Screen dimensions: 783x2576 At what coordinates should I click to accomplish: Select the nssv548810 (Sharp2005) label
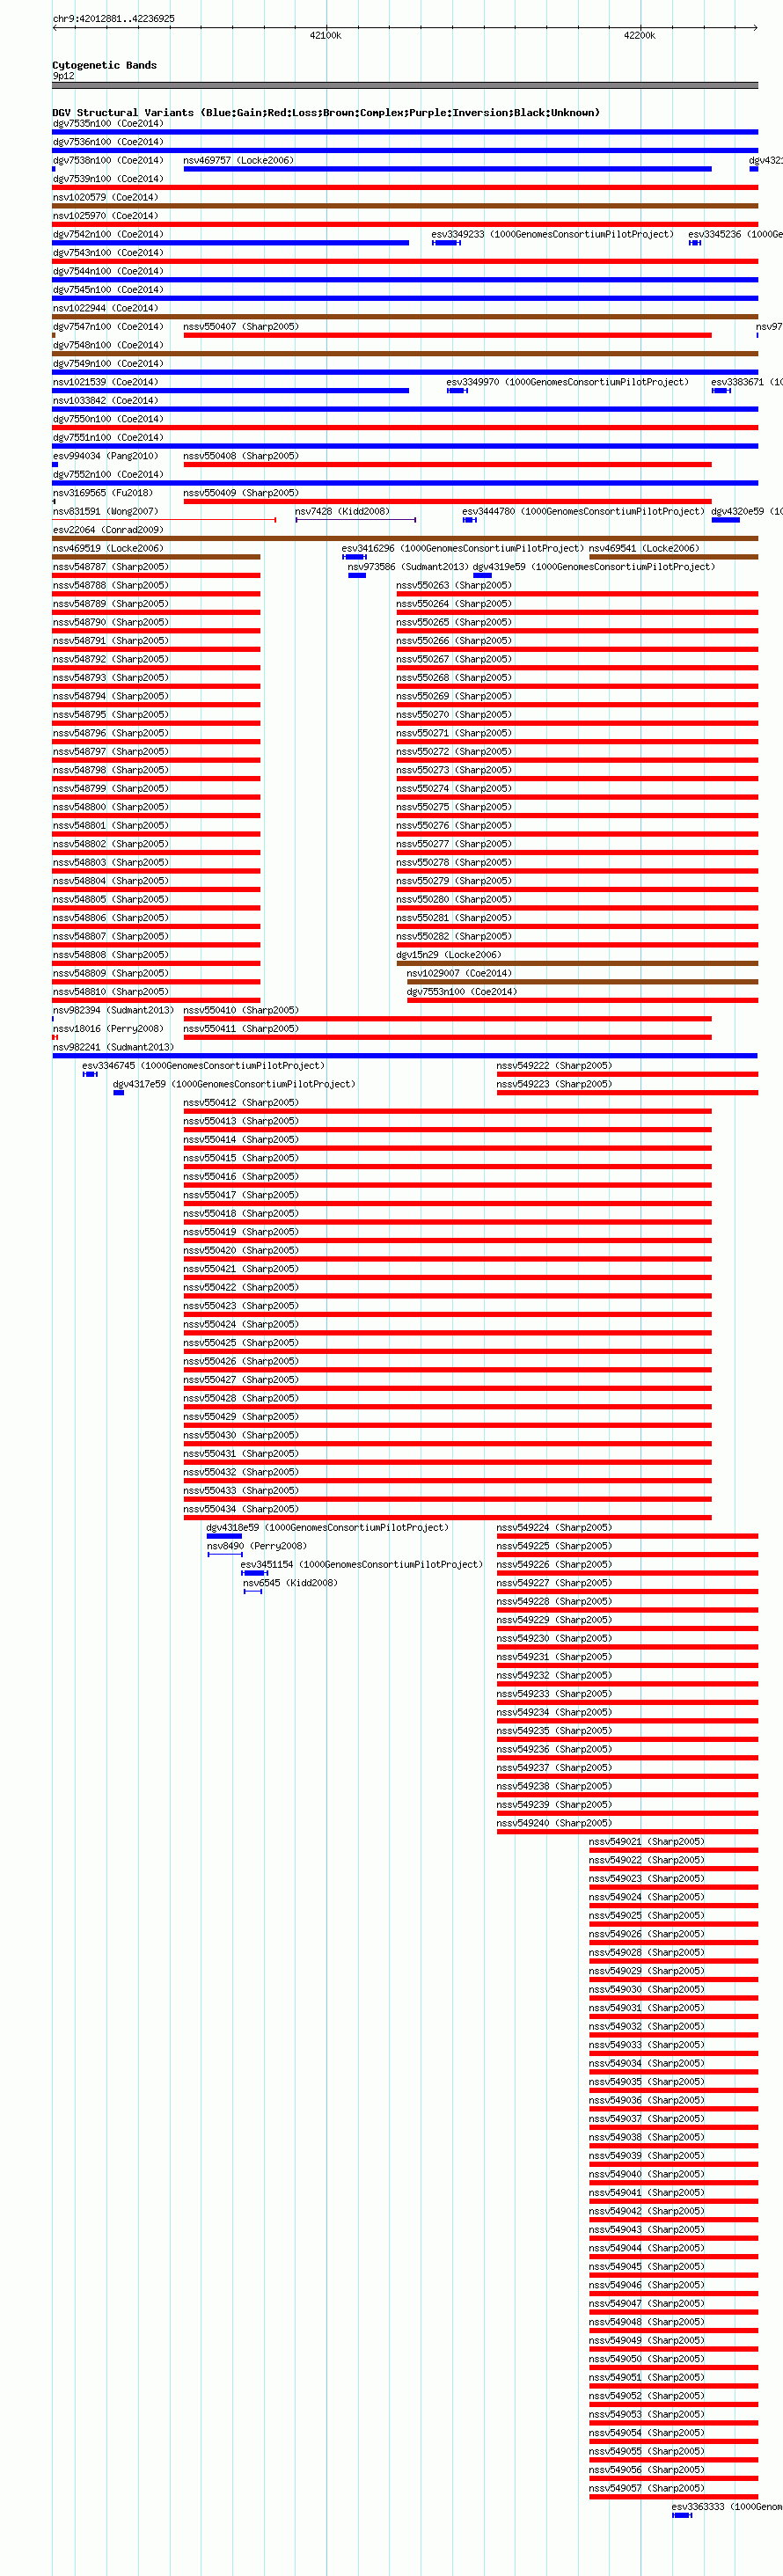tap(111, 992)
